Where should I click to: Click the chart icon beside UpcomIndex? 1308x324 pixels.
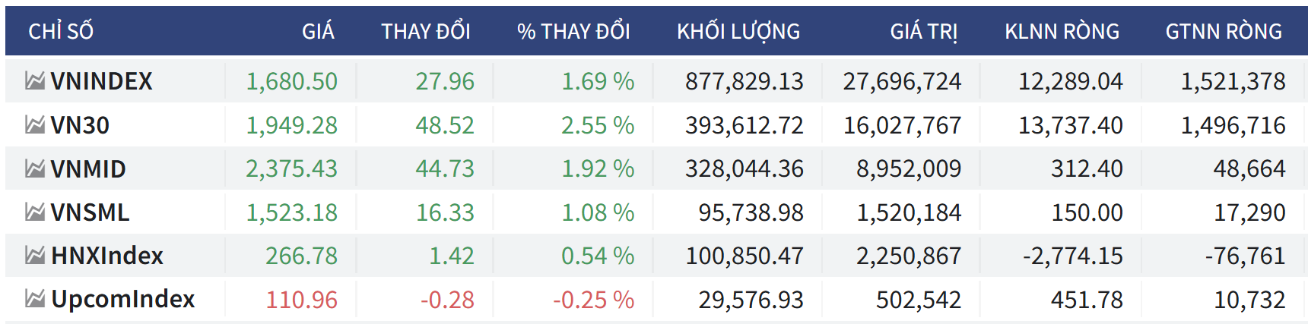(x=34, y=299)
